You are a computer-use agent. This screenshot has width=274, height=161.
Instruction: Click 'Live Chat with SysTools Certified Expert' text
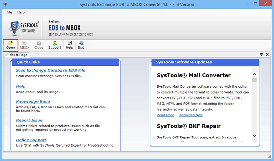click(x=65, y=145)
